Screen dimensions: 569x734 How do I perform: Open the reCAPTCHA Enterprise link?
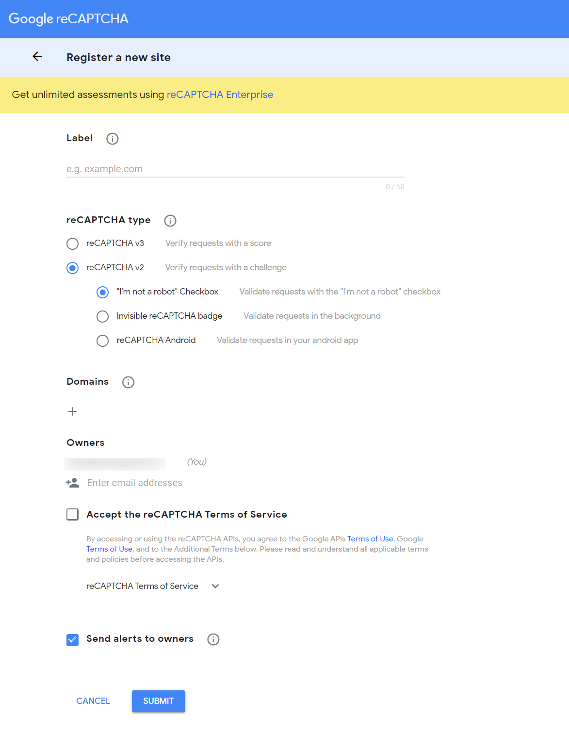click(220, 95)
